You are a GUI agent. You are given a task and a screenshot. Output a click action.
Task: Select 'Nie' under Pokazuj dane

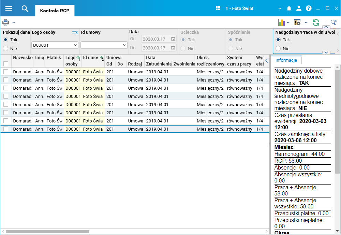point(5,48)
